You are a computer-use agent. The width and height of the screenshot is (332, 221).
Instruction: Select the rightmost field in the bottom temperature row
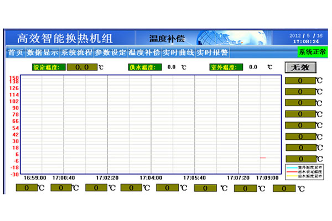284,188
